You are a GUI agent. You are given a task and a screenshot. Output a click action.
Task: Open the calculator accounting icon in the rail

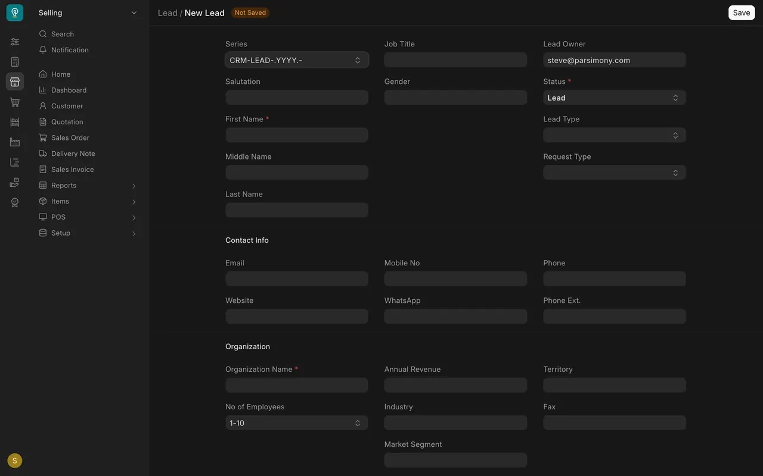(x=15, y=62)
